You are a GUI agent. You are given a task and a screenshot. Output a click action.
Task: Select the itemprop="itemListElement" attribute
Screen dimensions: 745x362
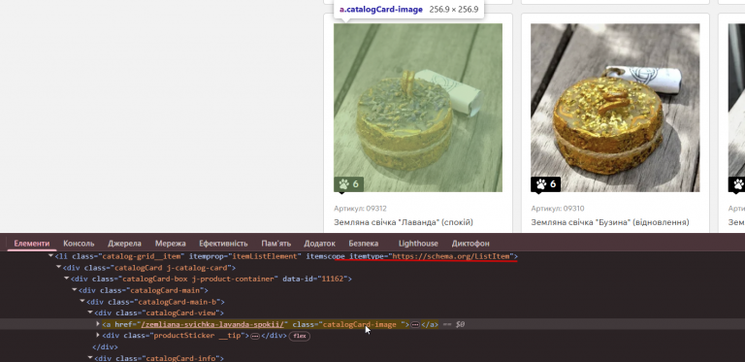click(x=245, y=256)
